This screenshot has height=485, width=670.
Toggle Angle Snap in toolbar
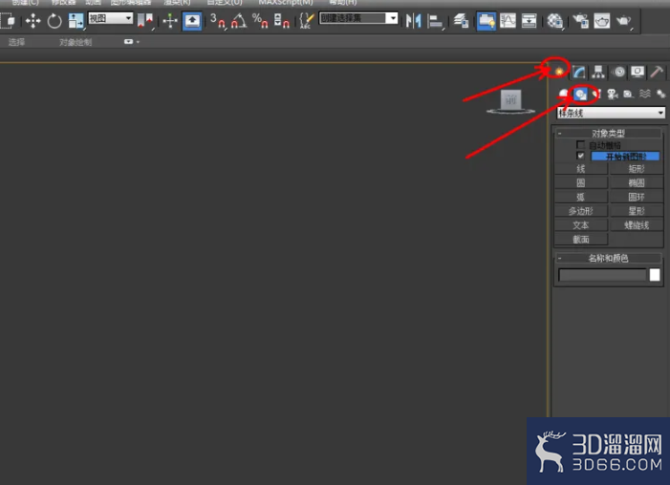coord(239,20)
